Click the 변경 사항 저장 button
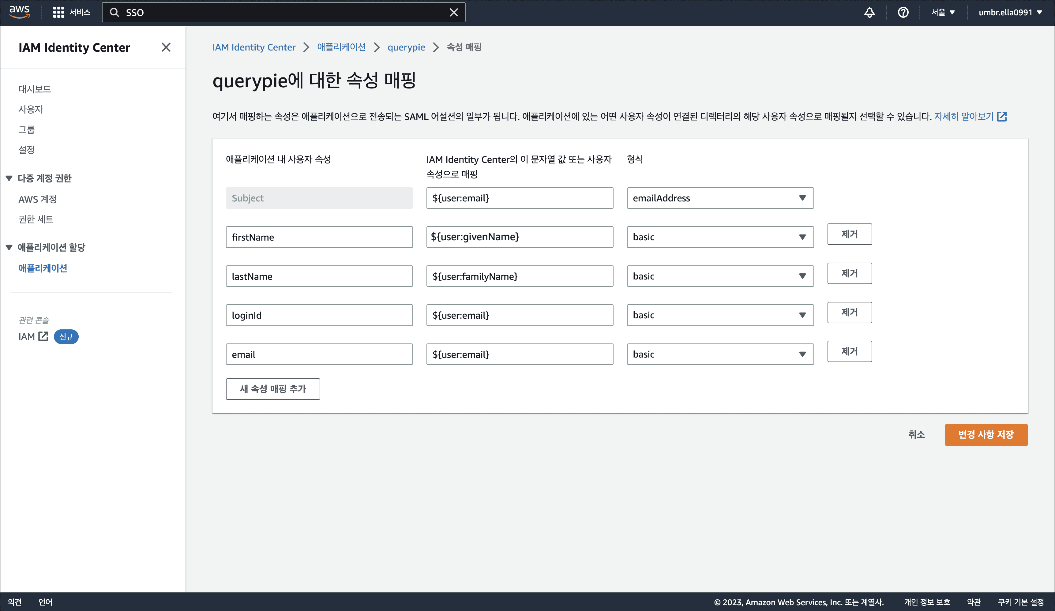The height and width of the screenshot is (611, 1055). point(986,435)
